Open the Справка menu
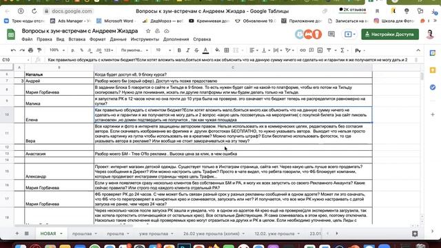 click(202, 39)
